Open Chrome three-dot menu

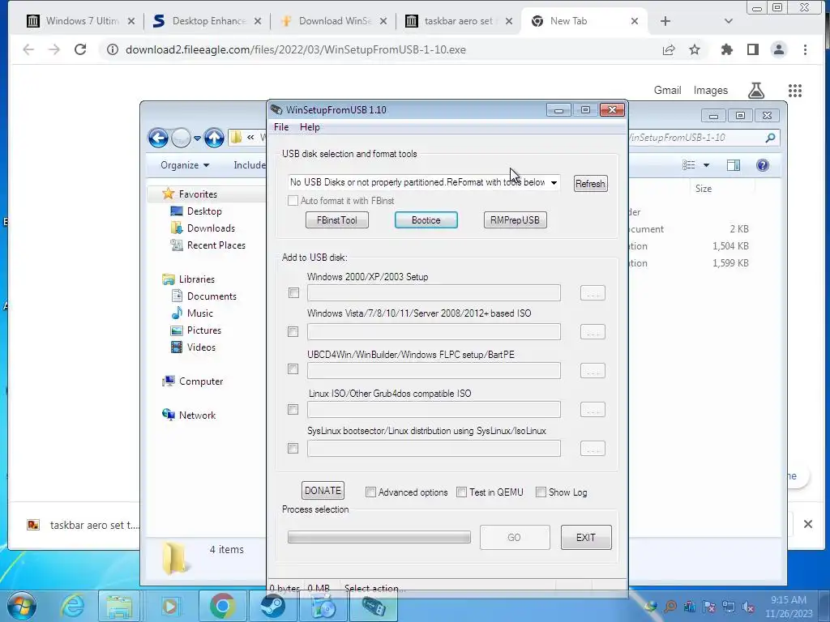click(805, 49)
